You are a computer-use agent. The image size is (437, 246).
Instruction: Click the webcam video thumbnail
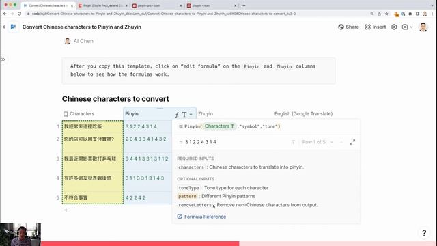(x=20, y=234)
